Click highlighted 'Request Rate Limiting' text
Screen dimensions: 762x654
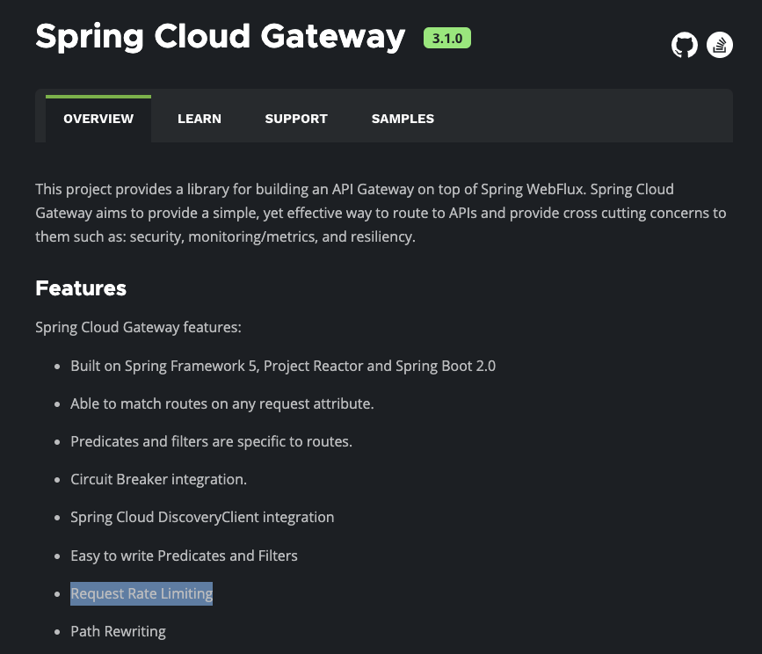point(142,593)
